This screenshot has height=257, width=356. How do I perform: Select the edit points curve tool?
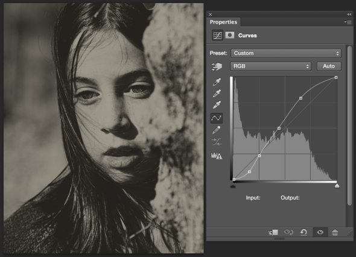pos(217,118)
